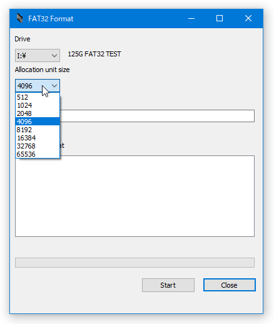Click the Allocation unit size combo box showing 4096
Image resolution: width=274 pixels, height=324 pixels.
pyautogui.click(x=38, y=86)
